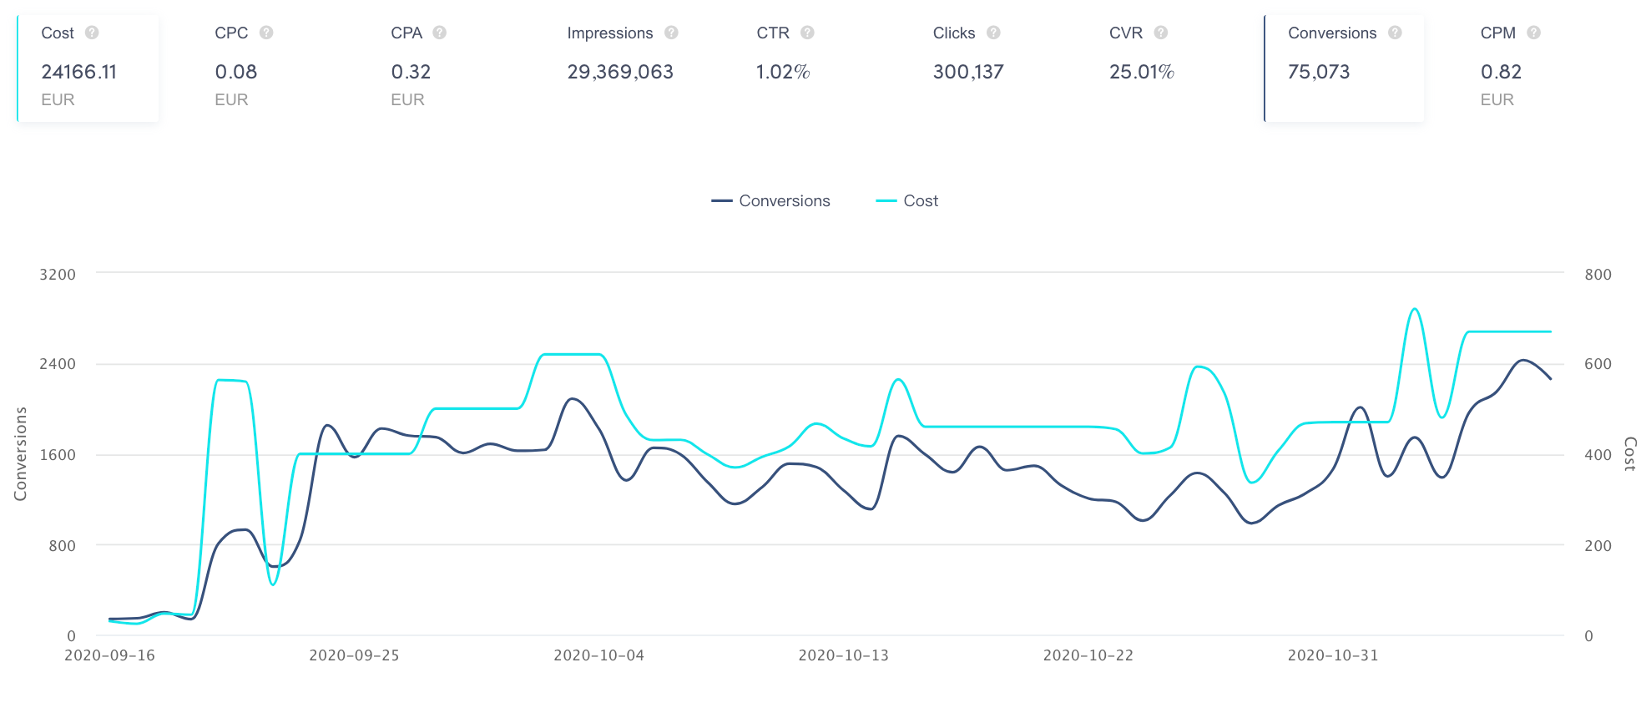Click the 2020-10-04 date label on axis
The width and height of the screenshot is (1651, 713).
pos(599,655)
